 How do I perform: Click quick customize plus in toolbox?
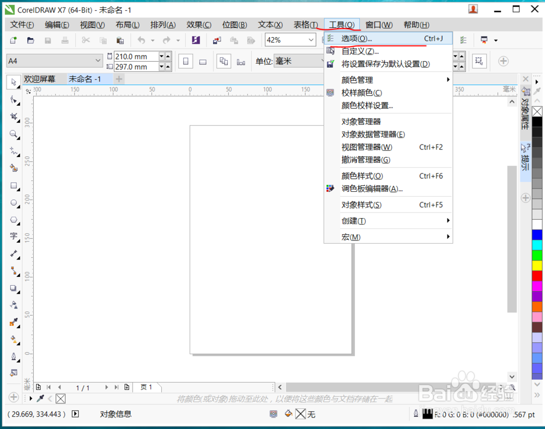(14, 397)
